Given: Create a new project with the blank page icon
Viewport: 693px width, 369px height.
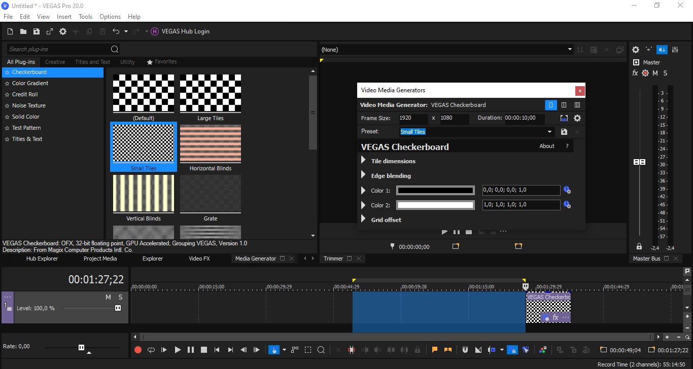Looking at the screenshot, I should (10, 31).
